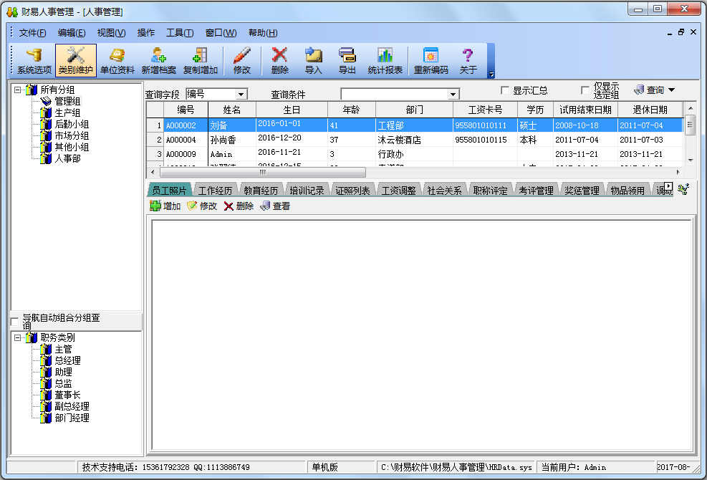Click the 删除 red X toolbar icon
The width and height of the screenshot is (707, 480).
tap(280, 61)
